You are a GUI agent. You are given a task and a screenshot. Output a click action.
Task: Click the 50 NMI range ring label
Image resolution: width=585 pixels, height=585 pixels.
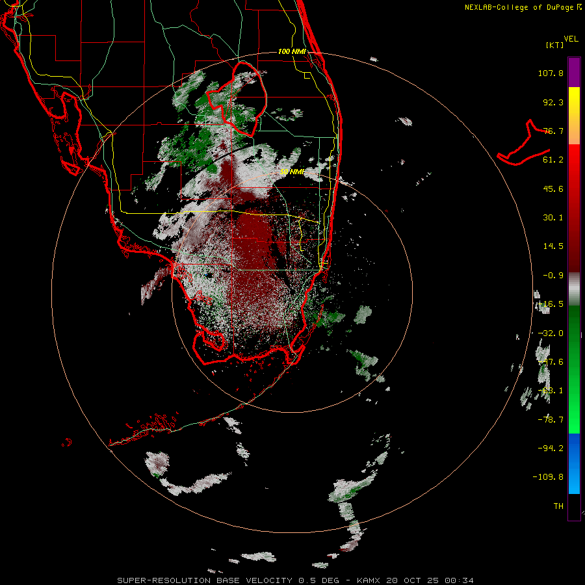click(x=292, y=172)
